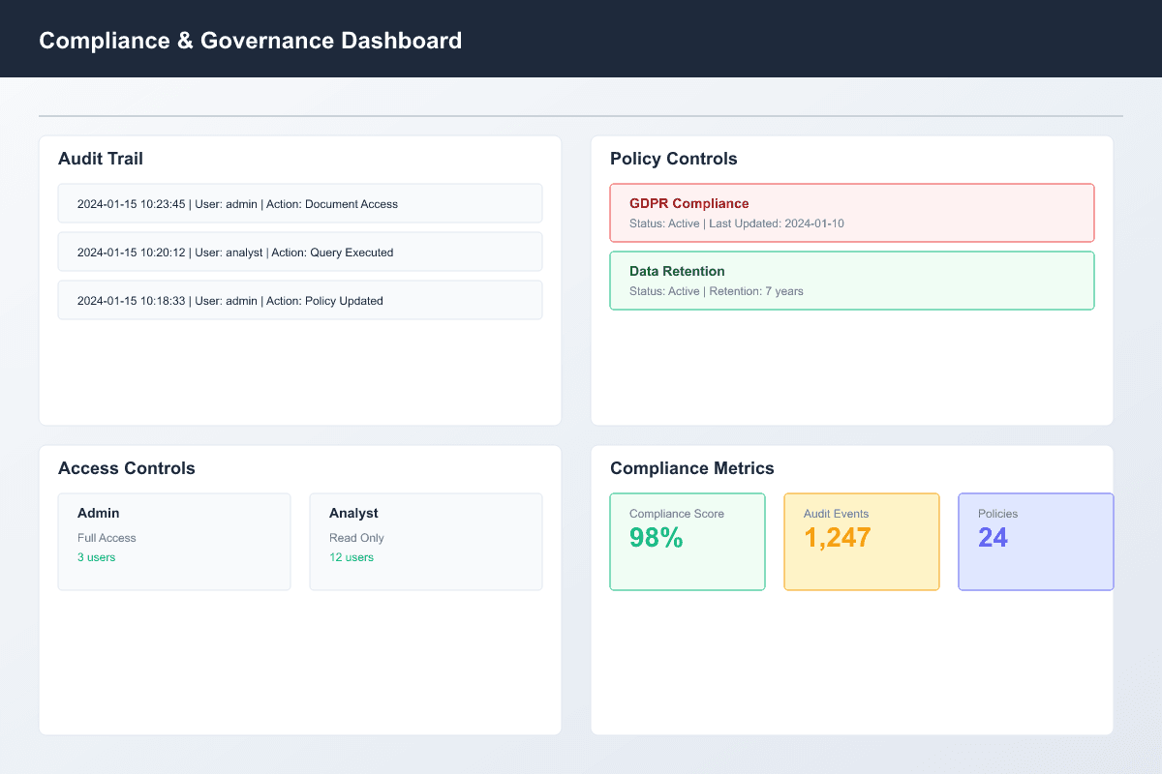Open the Query Executed audit log entry
Image resolution: width=1162 pixels, height=774 pixels.
tap(300, 252)
